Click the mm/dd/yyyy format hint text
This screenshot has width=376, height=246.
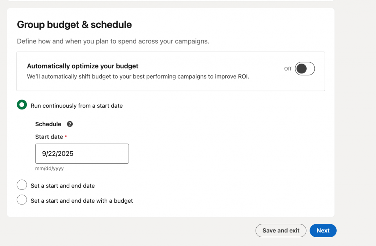49,169
